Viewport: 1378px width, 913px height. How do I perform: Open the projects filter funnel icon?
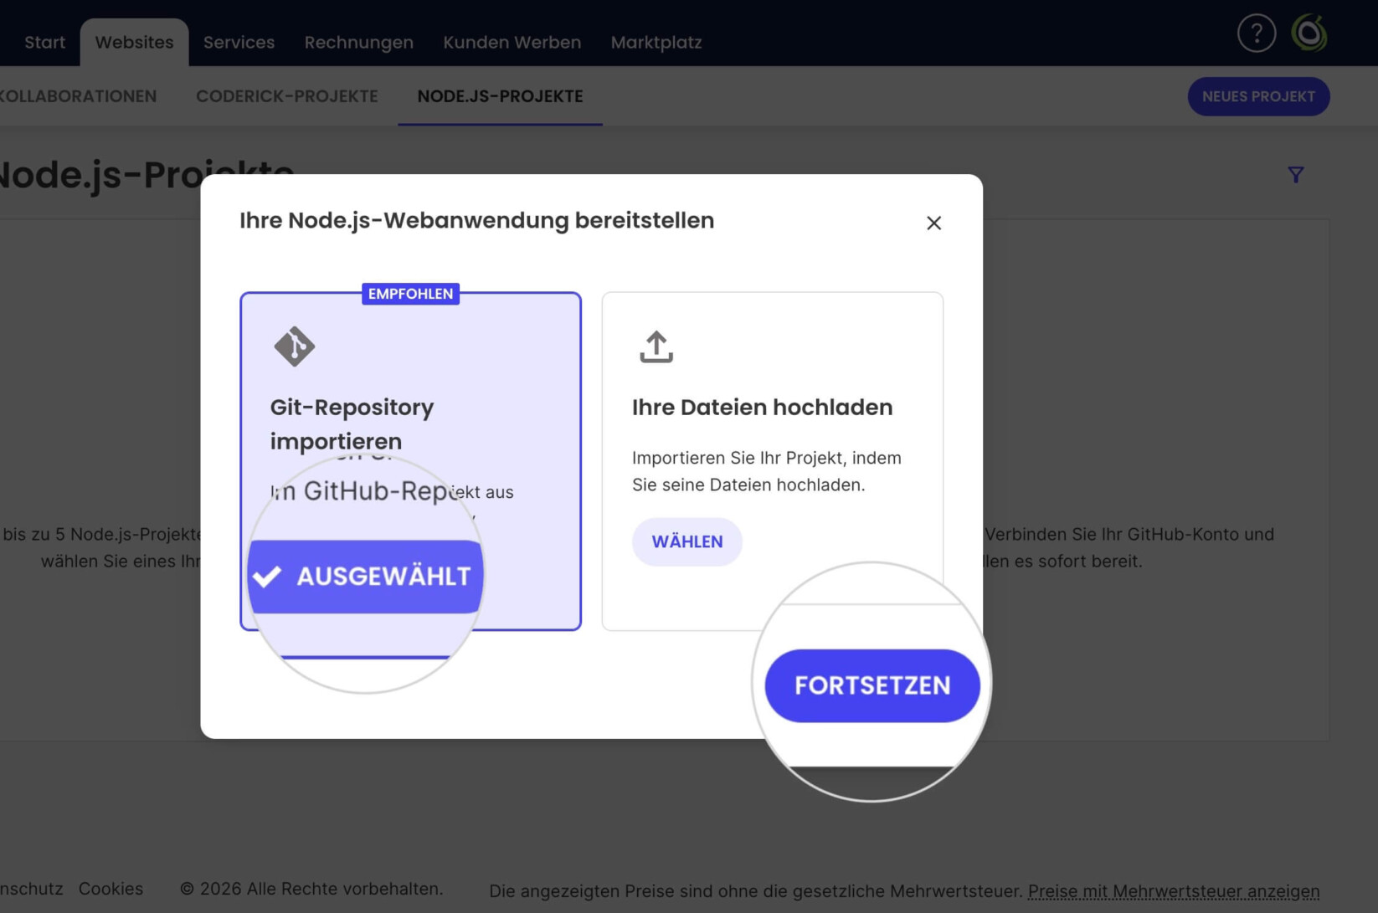click(x=1295, y=175)
